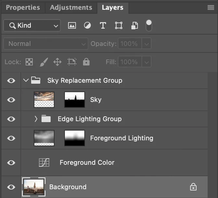Filter layers by shape layer icon
This screenshot has width=218, height=198.
(119, 26)
